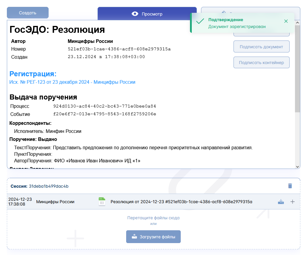The image size is (306, 255).
Task: Click the Поручение: Выдано heading
Action: pos(33,139)
